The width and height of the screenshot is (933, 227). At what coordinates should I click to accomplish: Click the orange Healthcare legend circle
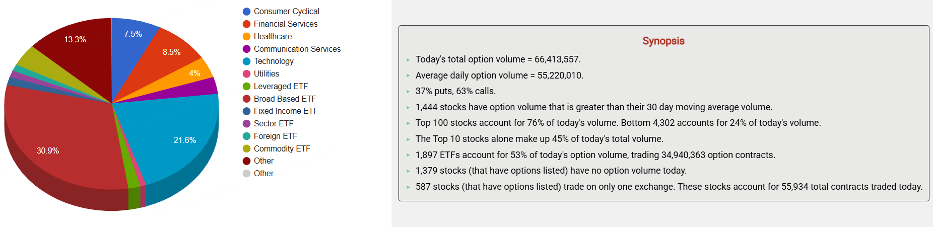[x=246, y=37]
